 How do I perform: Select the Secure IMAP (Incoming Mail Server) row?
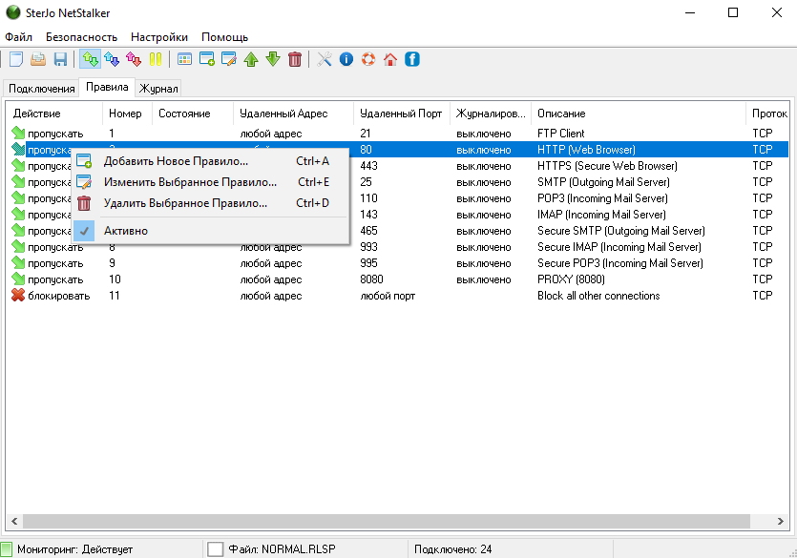coord(399,247)
